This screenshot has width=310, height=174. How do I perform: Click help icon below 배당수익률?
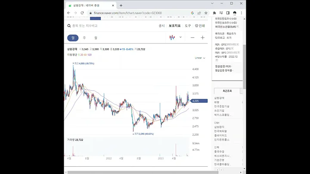[x=217, y=60]
